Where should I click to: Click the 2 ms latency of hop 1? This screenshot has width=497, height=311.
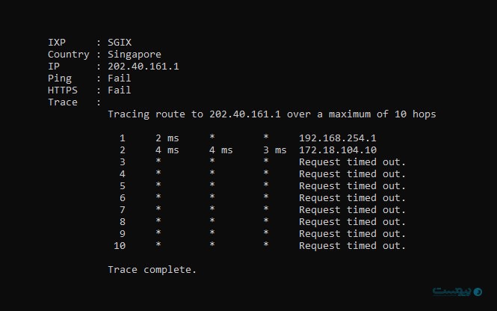(167, 138)
